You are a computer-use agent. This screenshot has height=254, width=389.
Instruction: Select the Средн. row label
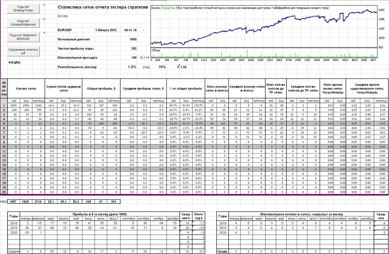(223, 251)
